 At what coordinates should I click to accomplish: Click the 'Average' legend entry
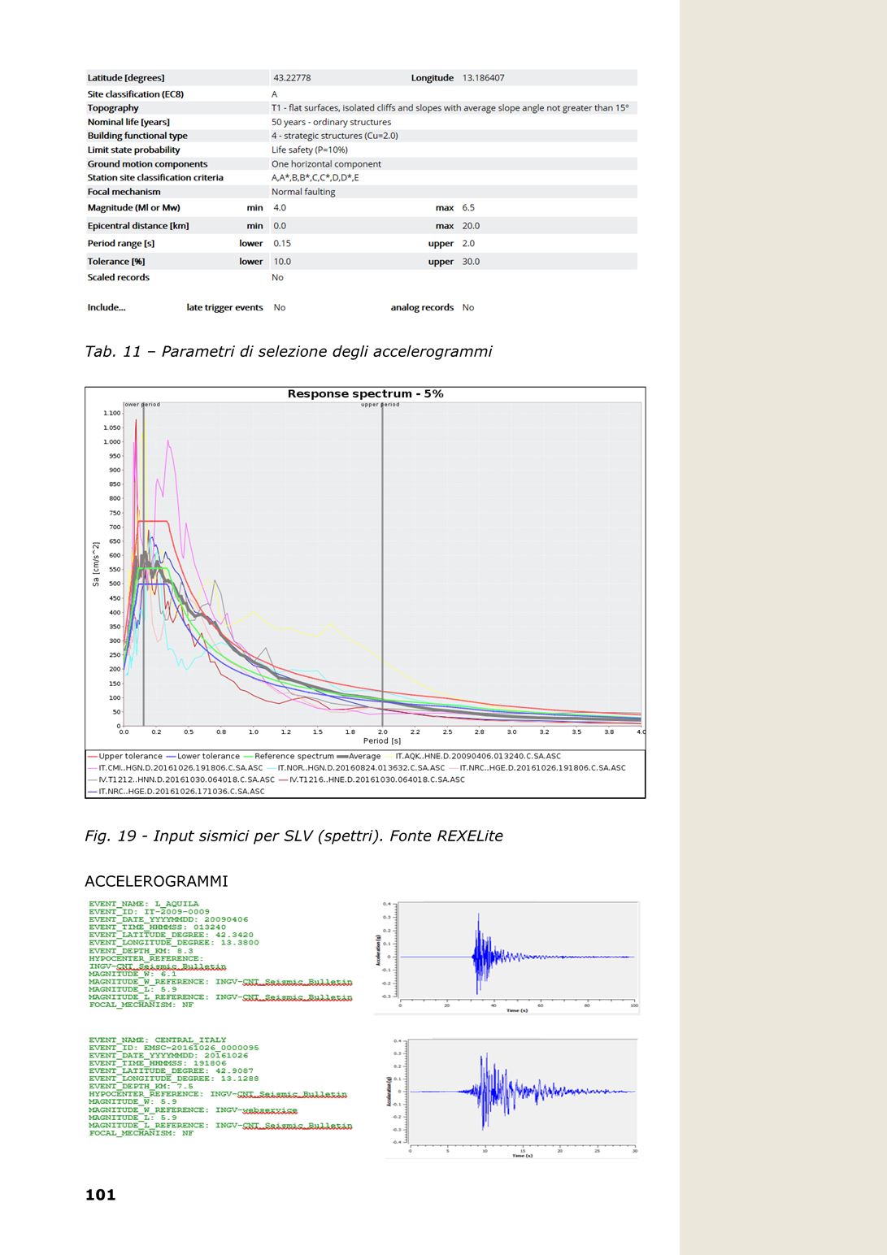359,757
